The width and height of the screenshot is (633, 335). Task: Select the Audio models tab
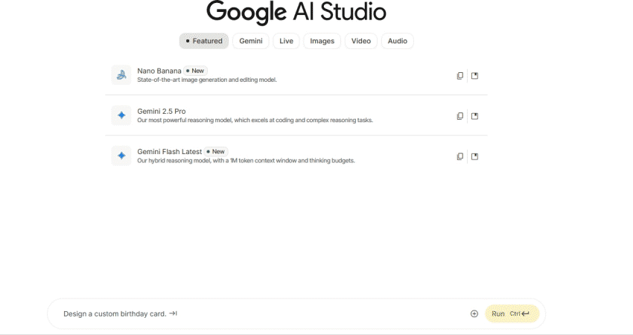click(397, 41)
